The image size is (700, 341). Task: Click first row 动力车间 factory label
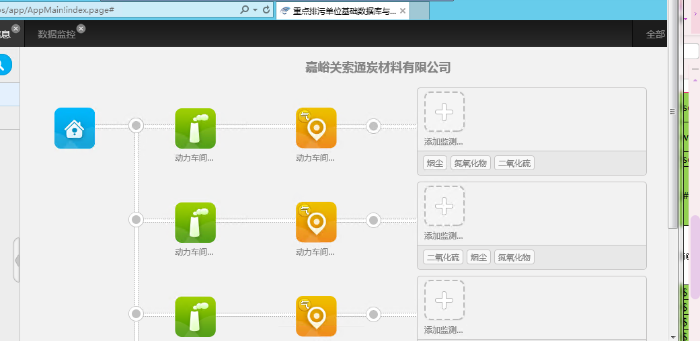tap(194, 158)
